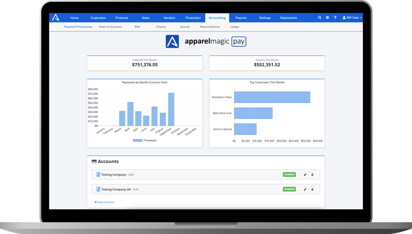Click the Best Store Ever bar
Screen dimensions: 412x234
253,113
